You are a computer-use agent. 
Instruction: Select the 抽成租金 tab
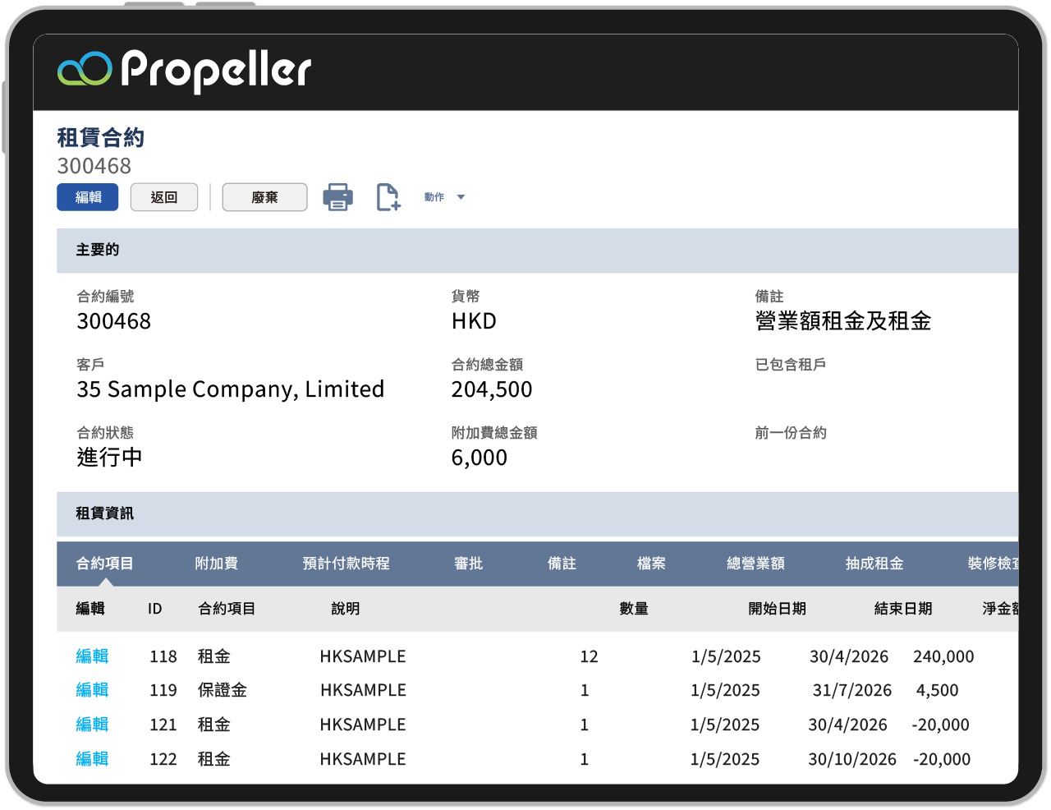pyautogui.click(x=874, y=564)
